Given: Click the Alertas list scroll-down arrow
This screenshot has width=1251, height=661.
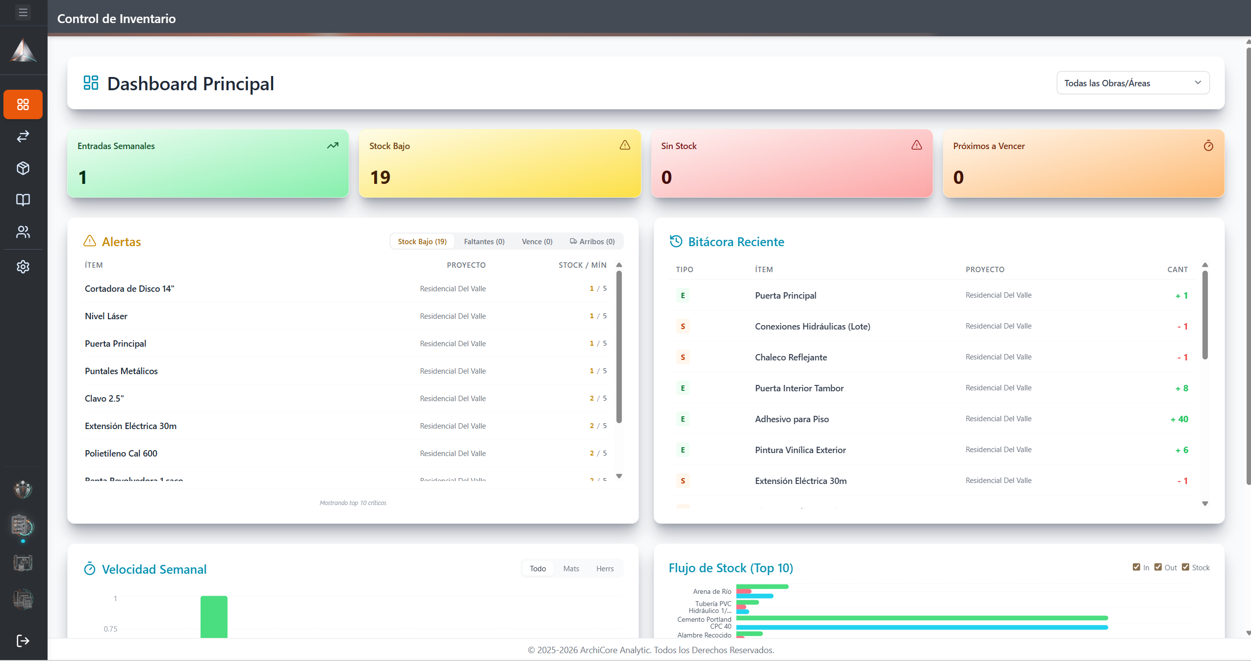Looking at the screenshot, I should click(619, 476).
